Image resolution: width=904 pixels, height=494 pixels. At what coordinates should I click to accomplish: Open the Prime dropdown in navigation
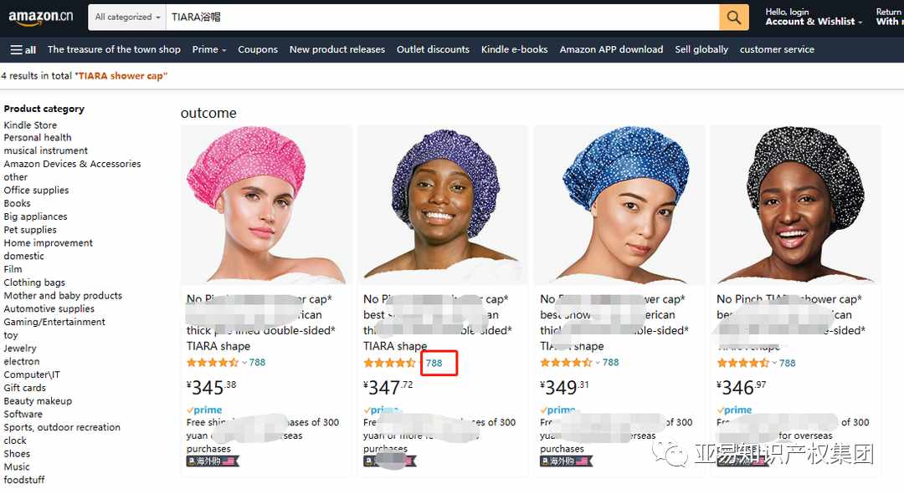point(209,49)
